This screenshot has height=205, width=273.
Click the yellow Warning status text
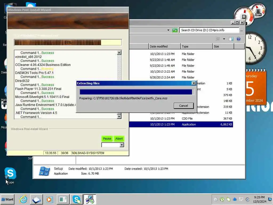tap(47, 69)
